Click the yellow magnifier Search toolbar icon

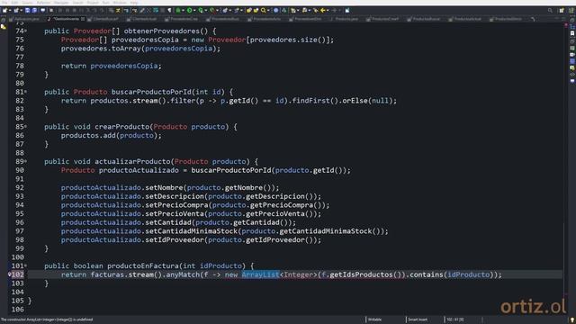pos(264,10)
